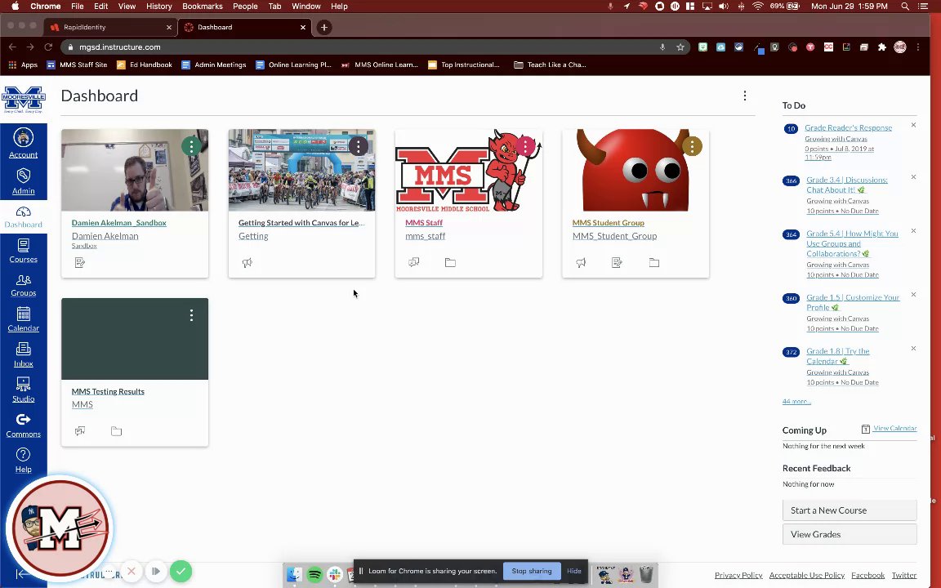The image size is (941, 588).
Task: Open options menu on Getting Started card
Action: tap(359, 146)
